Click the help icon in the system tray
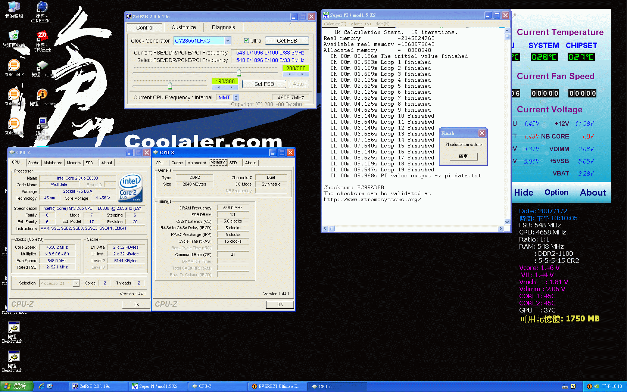The height and width of the screenshot is (392, 627). pos(573,386)
